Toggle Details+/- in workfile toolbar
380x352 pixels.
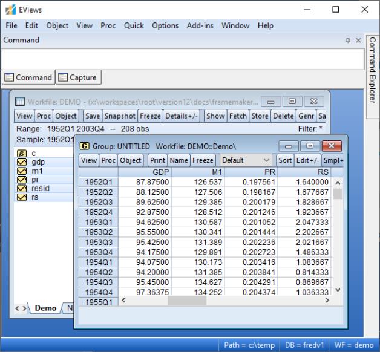pos(181,116)
